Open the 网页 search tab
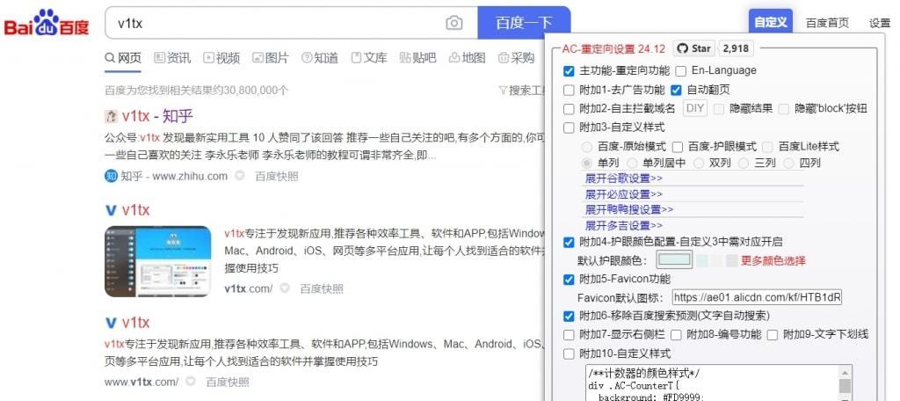 point(123,58)
